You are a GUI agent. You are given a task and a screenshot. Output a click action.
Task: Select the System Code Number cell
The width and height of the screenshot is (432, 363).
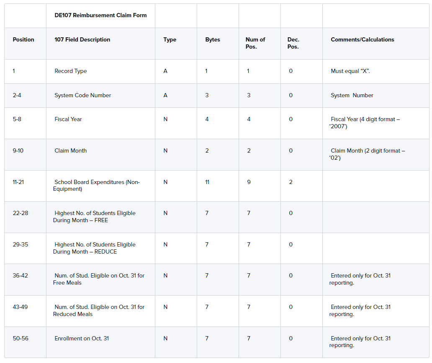point(83,96)
